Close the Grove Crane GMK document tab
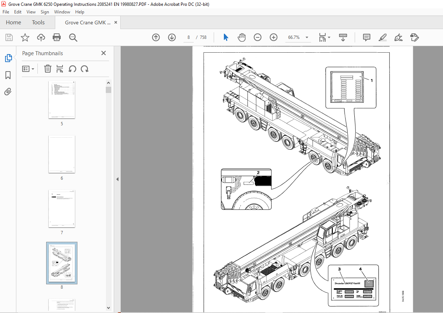The height and width of the screenshot is (313, 443). click(x=116, y=23)
